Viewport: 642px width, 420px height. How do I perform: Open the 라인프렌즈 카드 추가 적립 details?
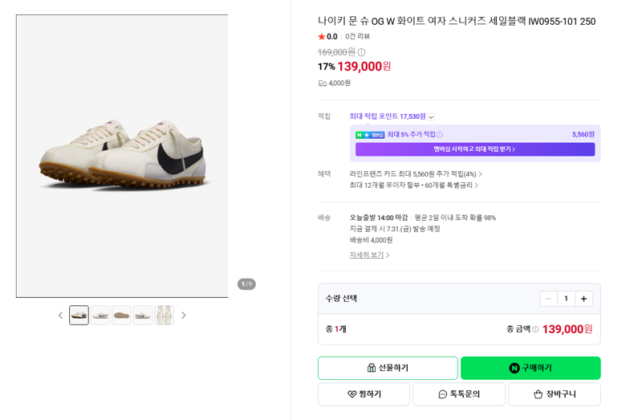click(x=416, y=174)
